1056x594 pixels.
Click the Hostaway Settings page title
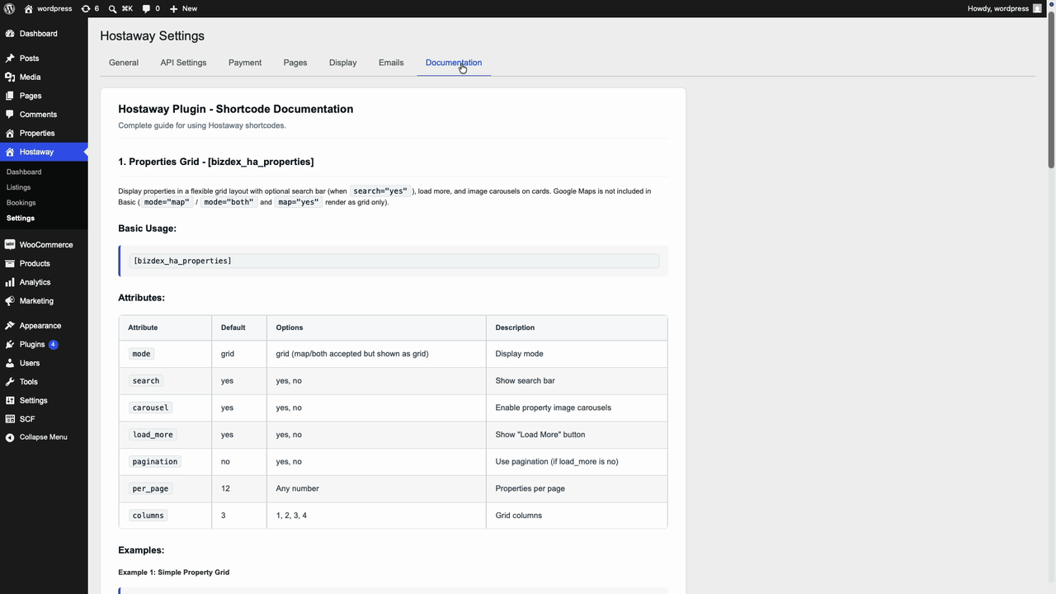153,36
